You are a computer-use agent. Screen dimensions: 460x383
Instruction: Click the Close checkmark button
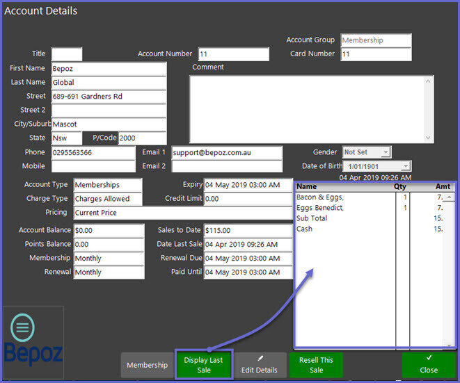tap(429, 364)
